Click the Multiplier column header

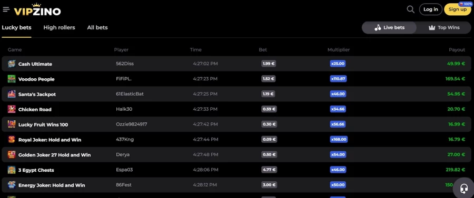[x=339, y=50]
